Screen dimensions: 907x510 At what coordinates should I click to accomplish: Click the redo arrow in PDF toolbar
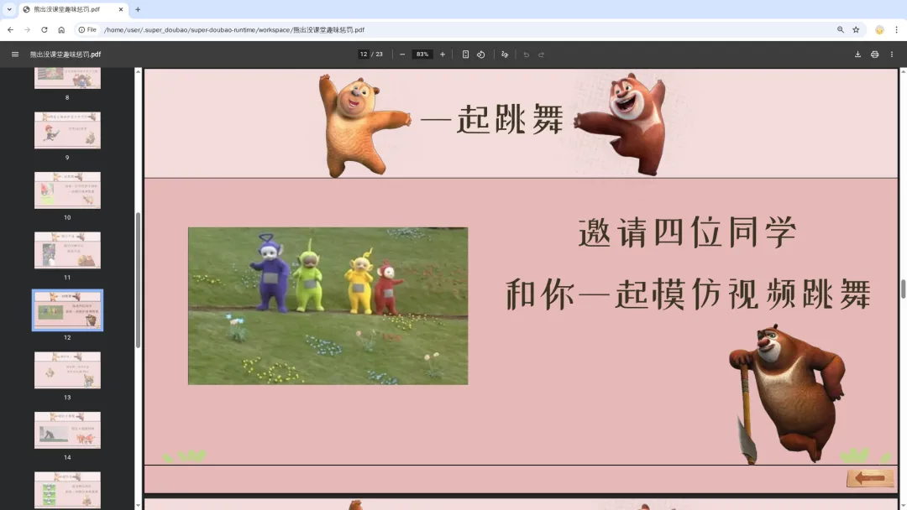pos(542,55)
